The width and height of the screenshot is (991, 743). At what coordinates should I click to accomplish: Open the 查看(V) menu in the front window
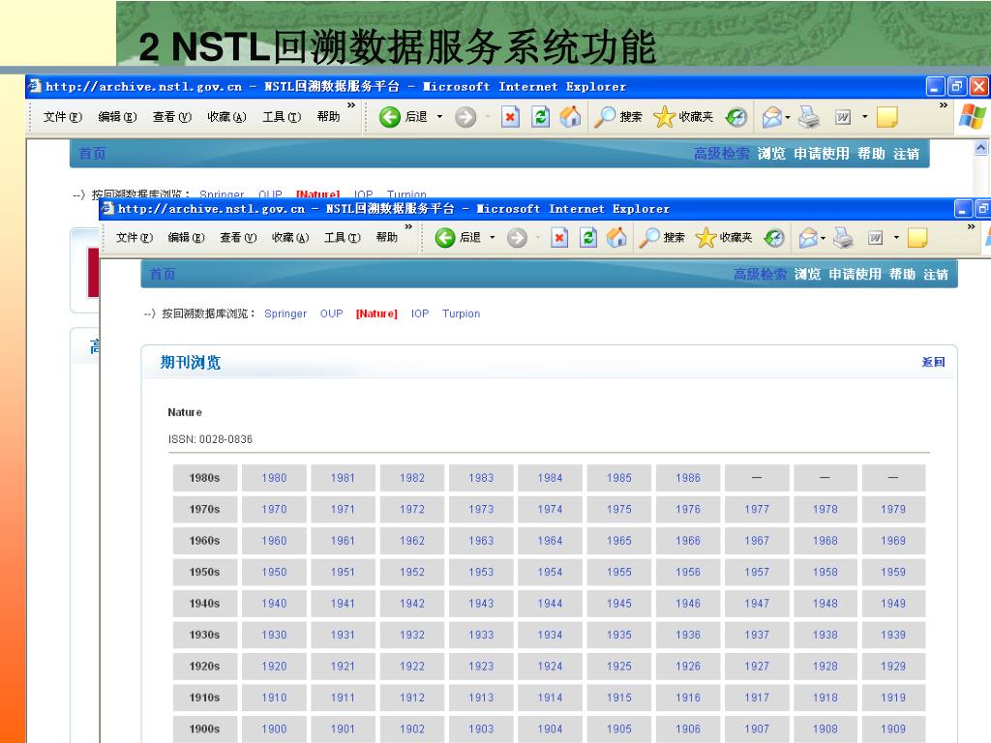pyautogui.click(x=238, y=238)
